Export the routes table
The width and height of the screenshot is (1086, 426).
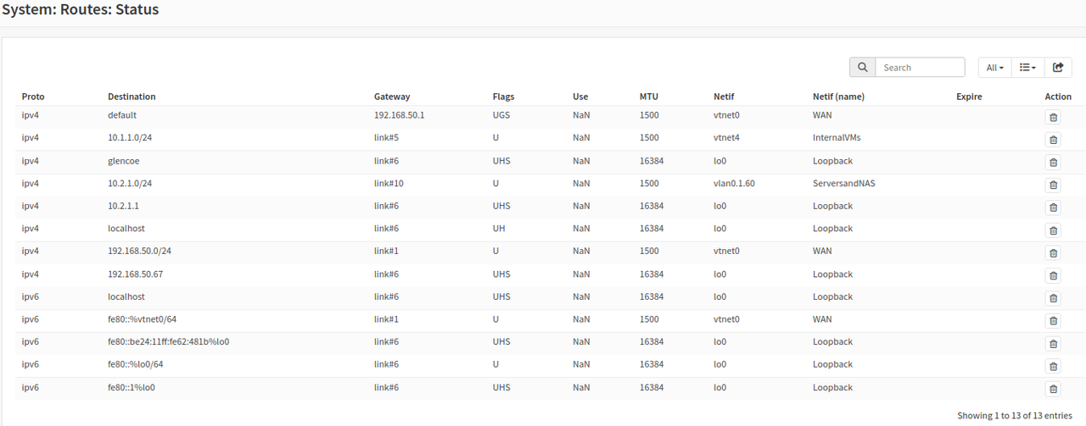click(1058, 68)
